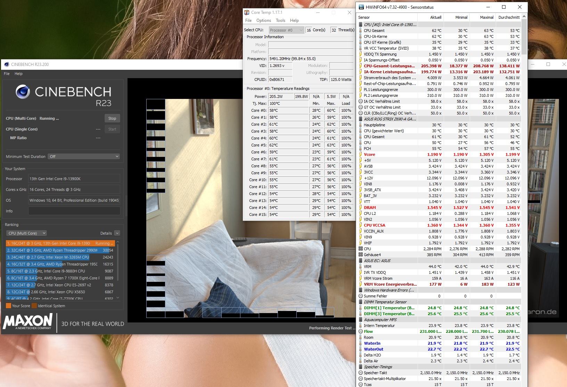The width and height of the screenshot is (567, 387).
Task: Open Options menu in Core Temp
Action: 264,20
